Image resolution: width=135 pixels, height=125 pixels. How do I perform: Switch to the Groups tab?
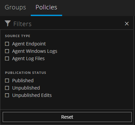[x=15, y=7]
